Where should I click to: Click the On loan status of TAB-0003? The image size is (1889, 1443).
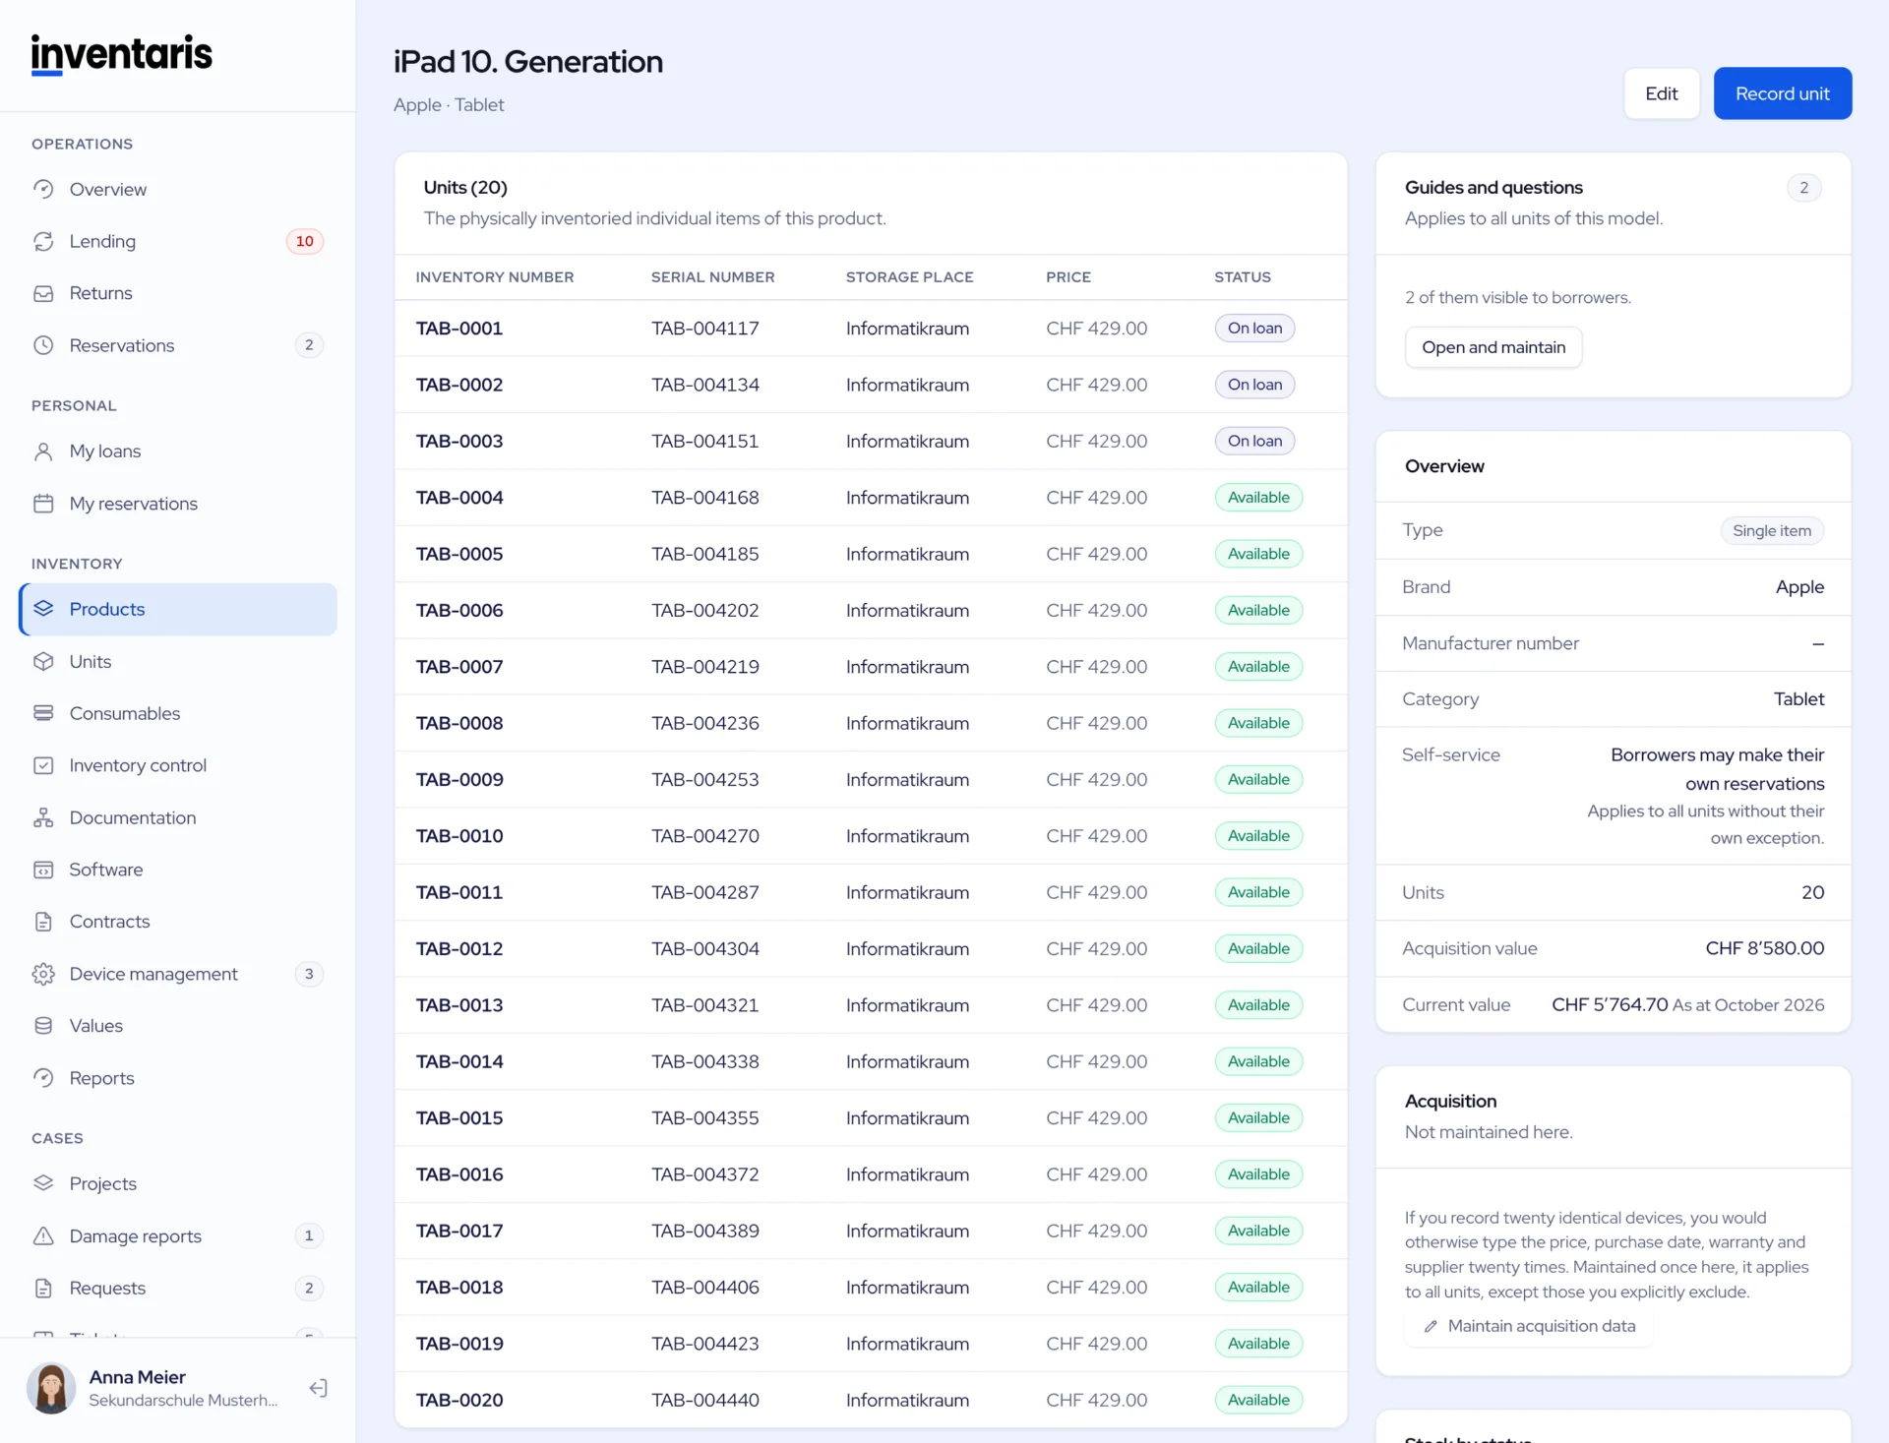tap(1254, 442)
